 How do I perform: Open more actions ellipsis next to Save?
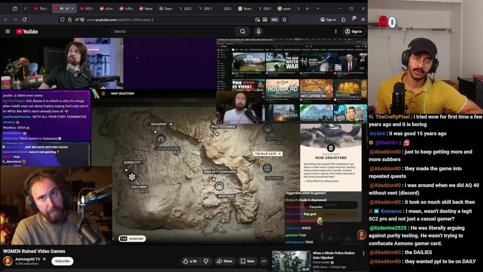pyautogui.click(x=264, y=261)
